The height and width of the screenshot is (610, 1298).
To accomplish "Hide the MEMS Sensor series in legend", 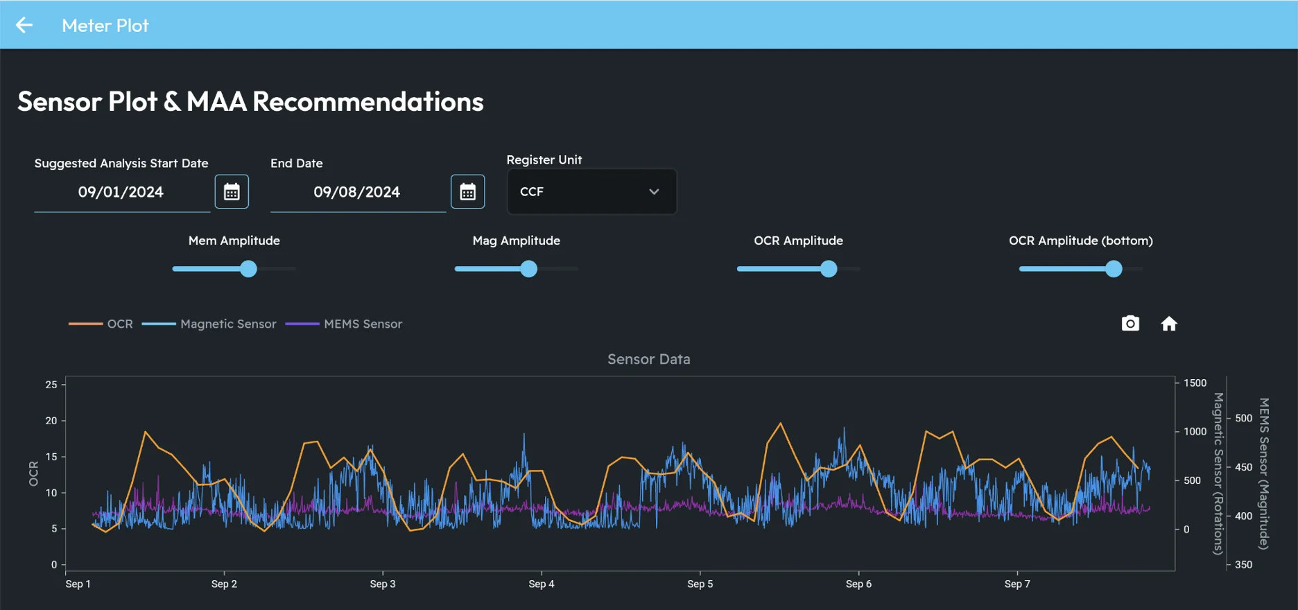I will (x=362, y=324).
